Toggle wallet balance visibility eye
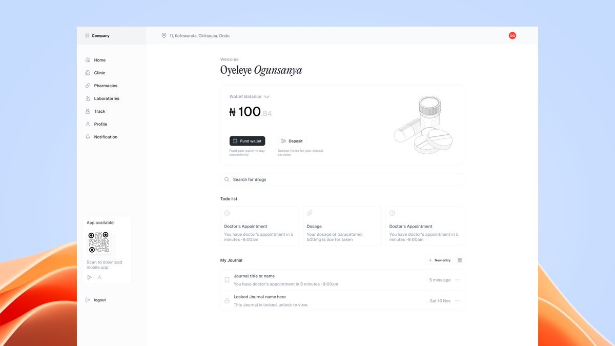The image size is (615, 346). pos(267,96)
